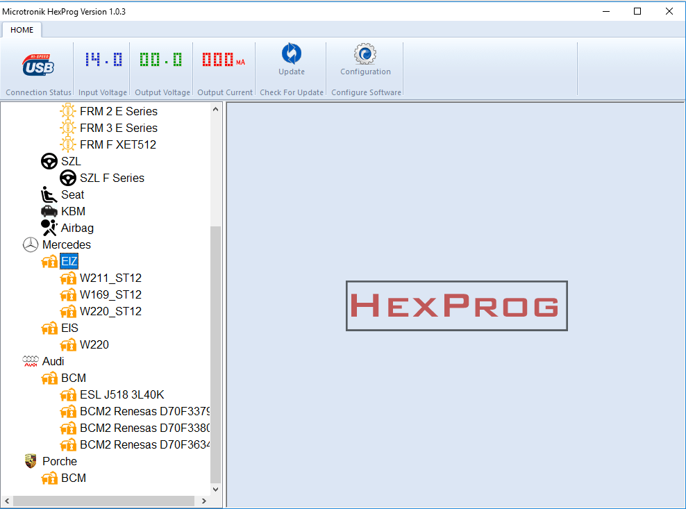Select W211_ST12 under EIZ
Screen dimensions: 686x509
110,278
